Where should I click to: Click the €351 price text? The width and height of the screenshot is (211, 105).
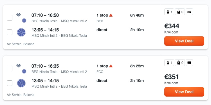[x=172, y=77]
